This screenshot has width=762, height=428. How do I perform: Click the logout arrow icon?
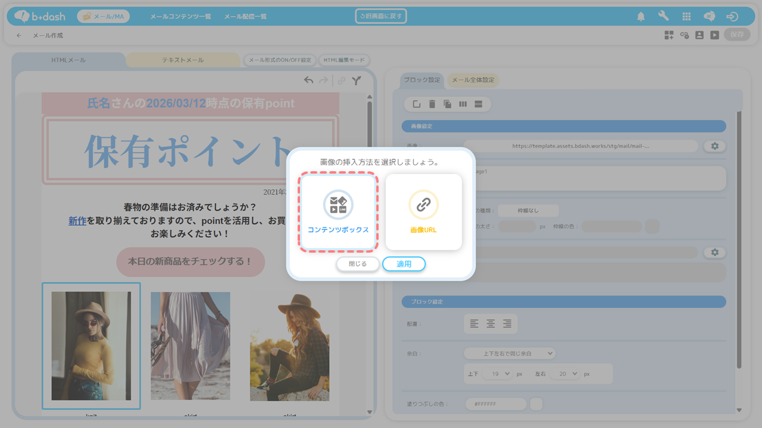pos(732,17)
